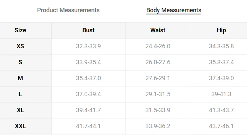Viewport: 247px width, 135px height.
Task: Click the Bust column header
Action: pos(88,30)
